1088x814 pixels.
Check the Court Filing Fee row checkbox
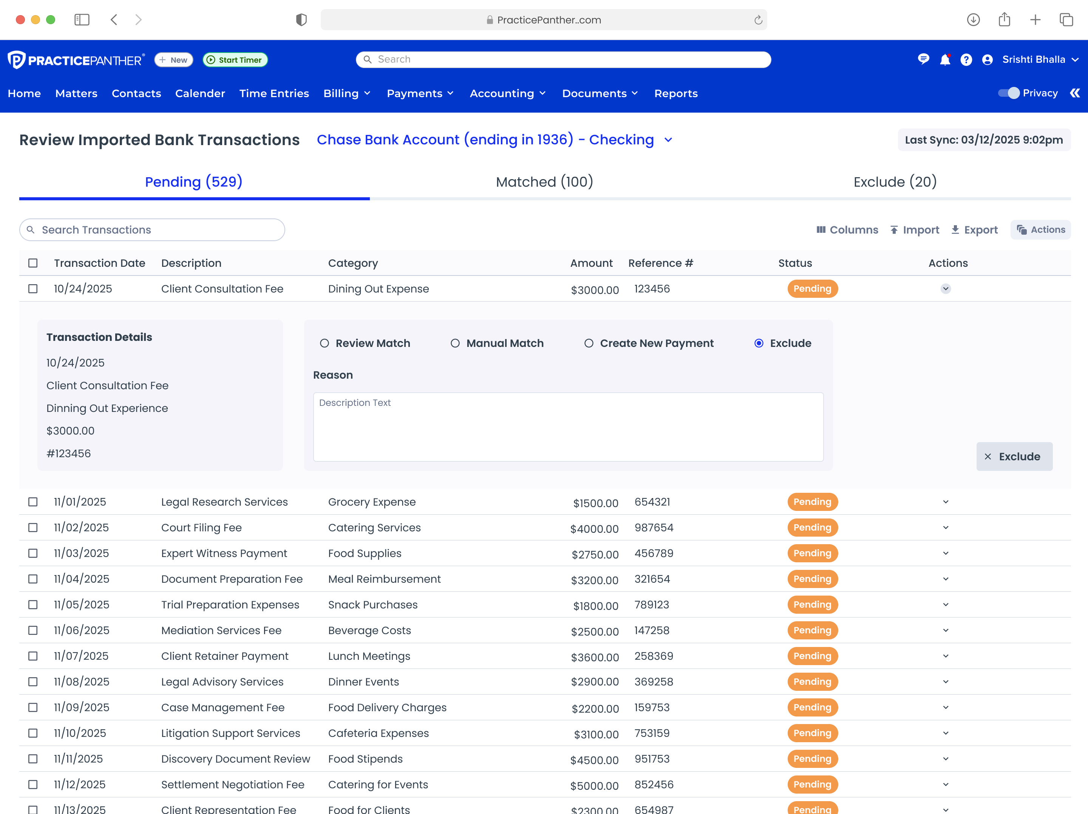(33, 528)
